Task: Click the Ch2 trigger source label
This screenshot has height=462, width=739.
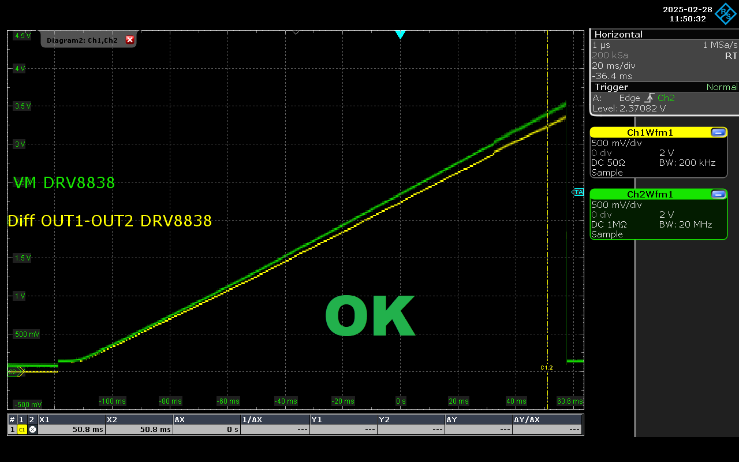Action: click(666, 98)
